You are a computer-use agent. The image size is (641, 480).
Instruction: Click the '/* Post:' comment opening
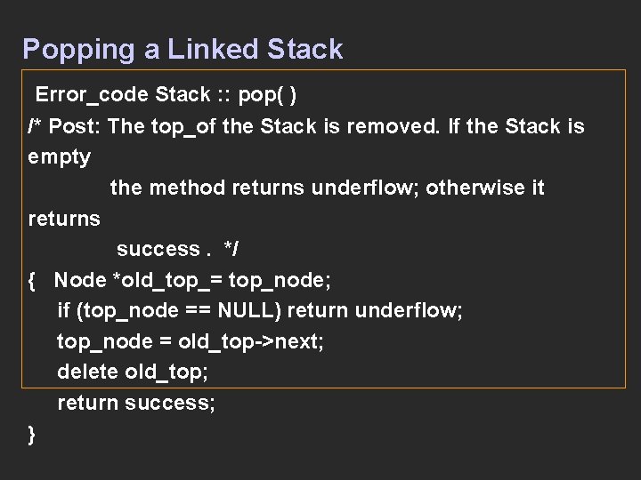[65, 126]
